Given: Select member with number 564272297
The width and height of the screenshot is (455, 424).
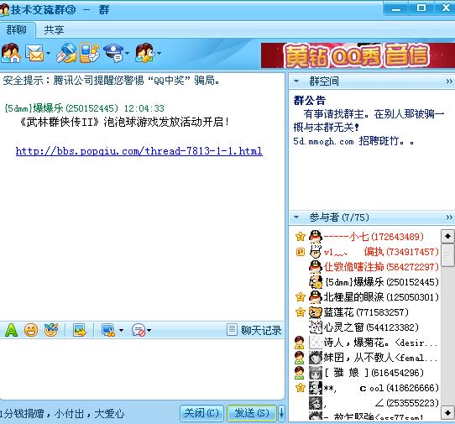Looking at the screenshot, I should click(x=381, y=267).
